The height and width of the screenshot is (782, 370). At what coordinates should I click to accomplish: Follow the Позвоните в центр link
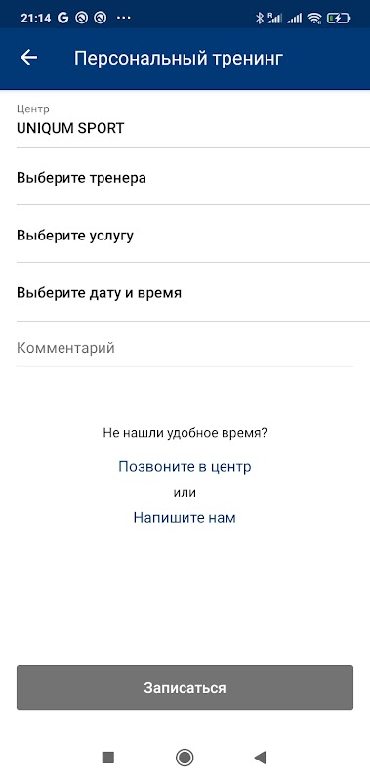[x=185, y=467]
